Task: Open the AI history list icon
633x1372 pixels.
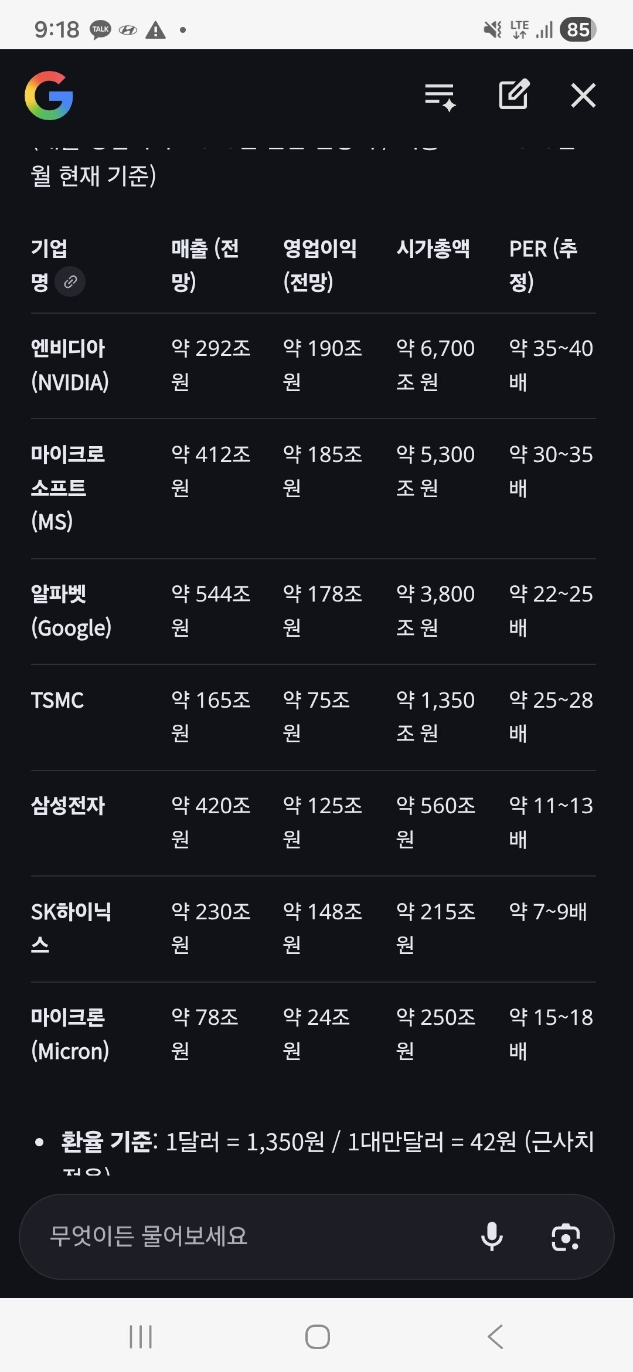Action: (x=440, y=96)
